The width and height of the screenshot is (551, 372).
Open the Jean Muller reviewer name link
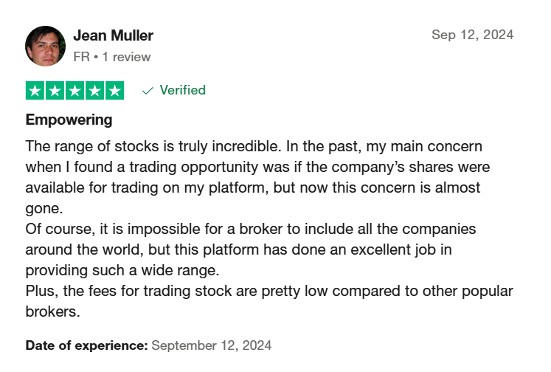tap(113, 35)
